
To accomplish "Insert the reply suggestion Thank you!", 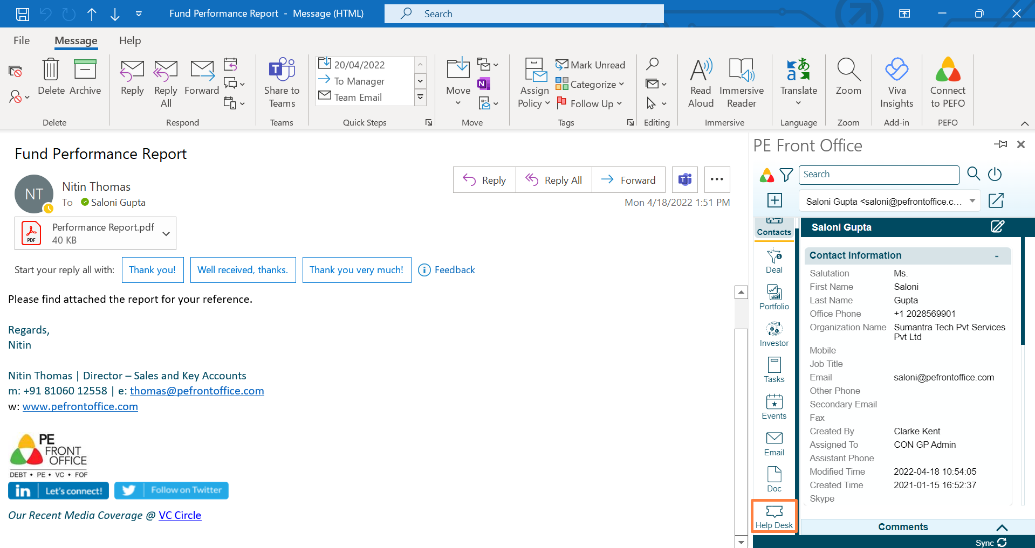I will click(x=152, y=269).
